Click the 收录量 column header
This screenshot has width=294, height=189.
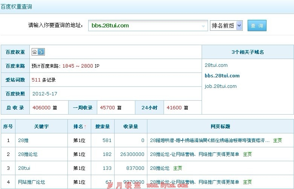(x=131, y=127)
